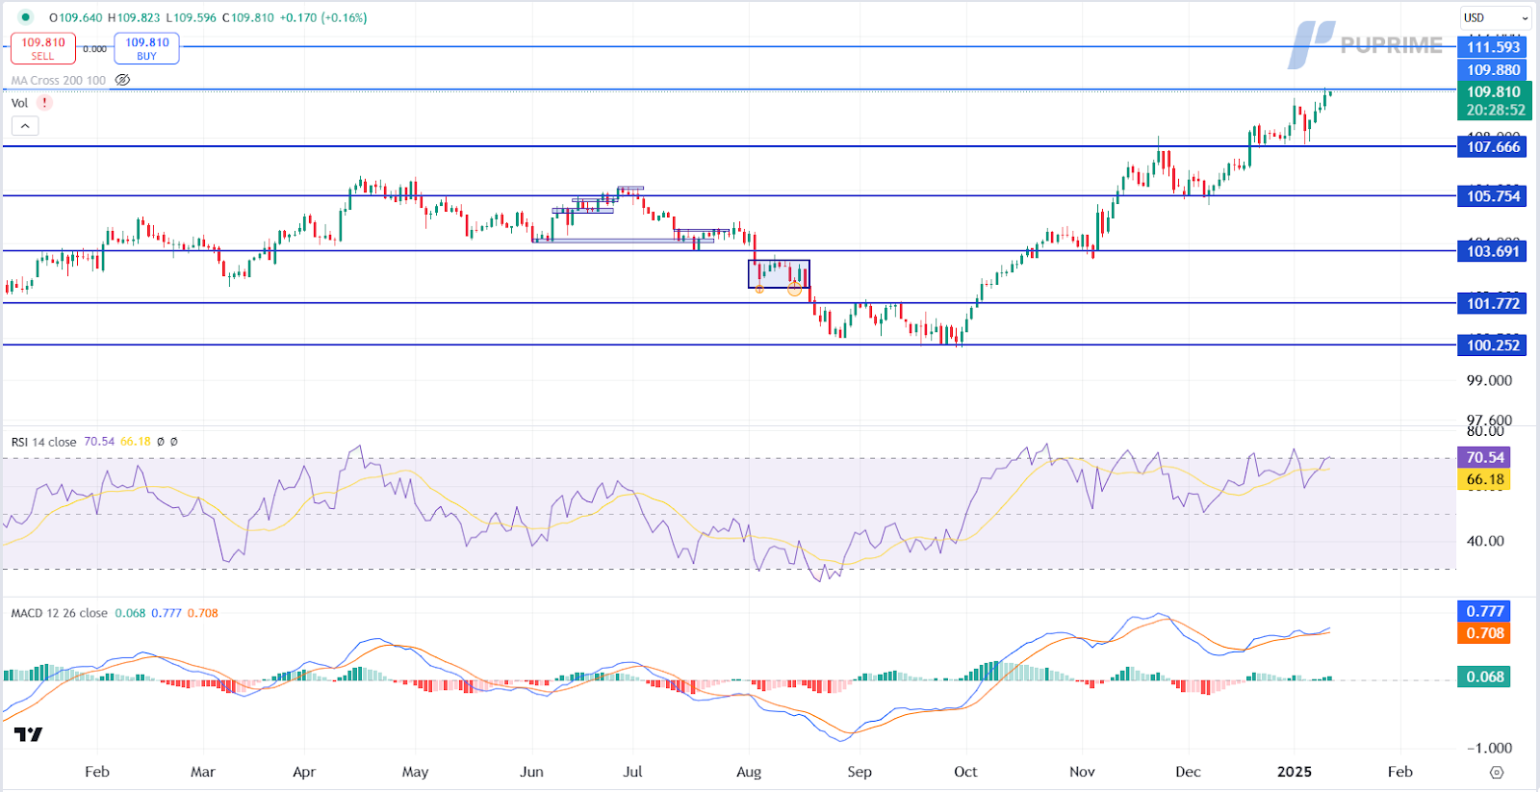Click the TradingView logo
The width and height of the screenshot is (1540, 792).
[x=28, y=734]
